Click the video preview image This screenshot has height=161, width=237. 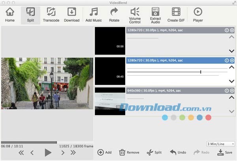[x=47, y=83]
